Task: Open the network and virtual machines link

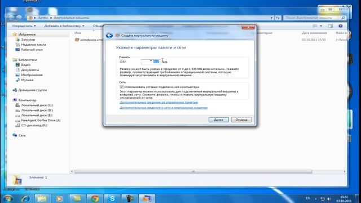Action: pyautogui.click(x=164, y=108)
